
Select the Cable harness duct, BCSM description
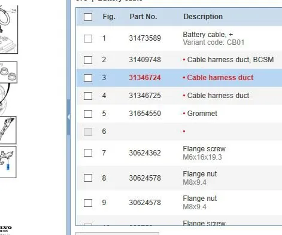tap(231, 60)
